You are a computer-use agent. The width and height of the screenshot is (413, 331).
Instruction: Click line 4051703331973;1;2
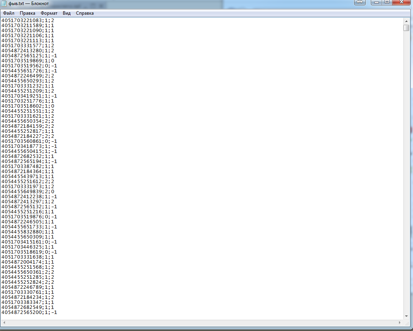pos(28,186)
